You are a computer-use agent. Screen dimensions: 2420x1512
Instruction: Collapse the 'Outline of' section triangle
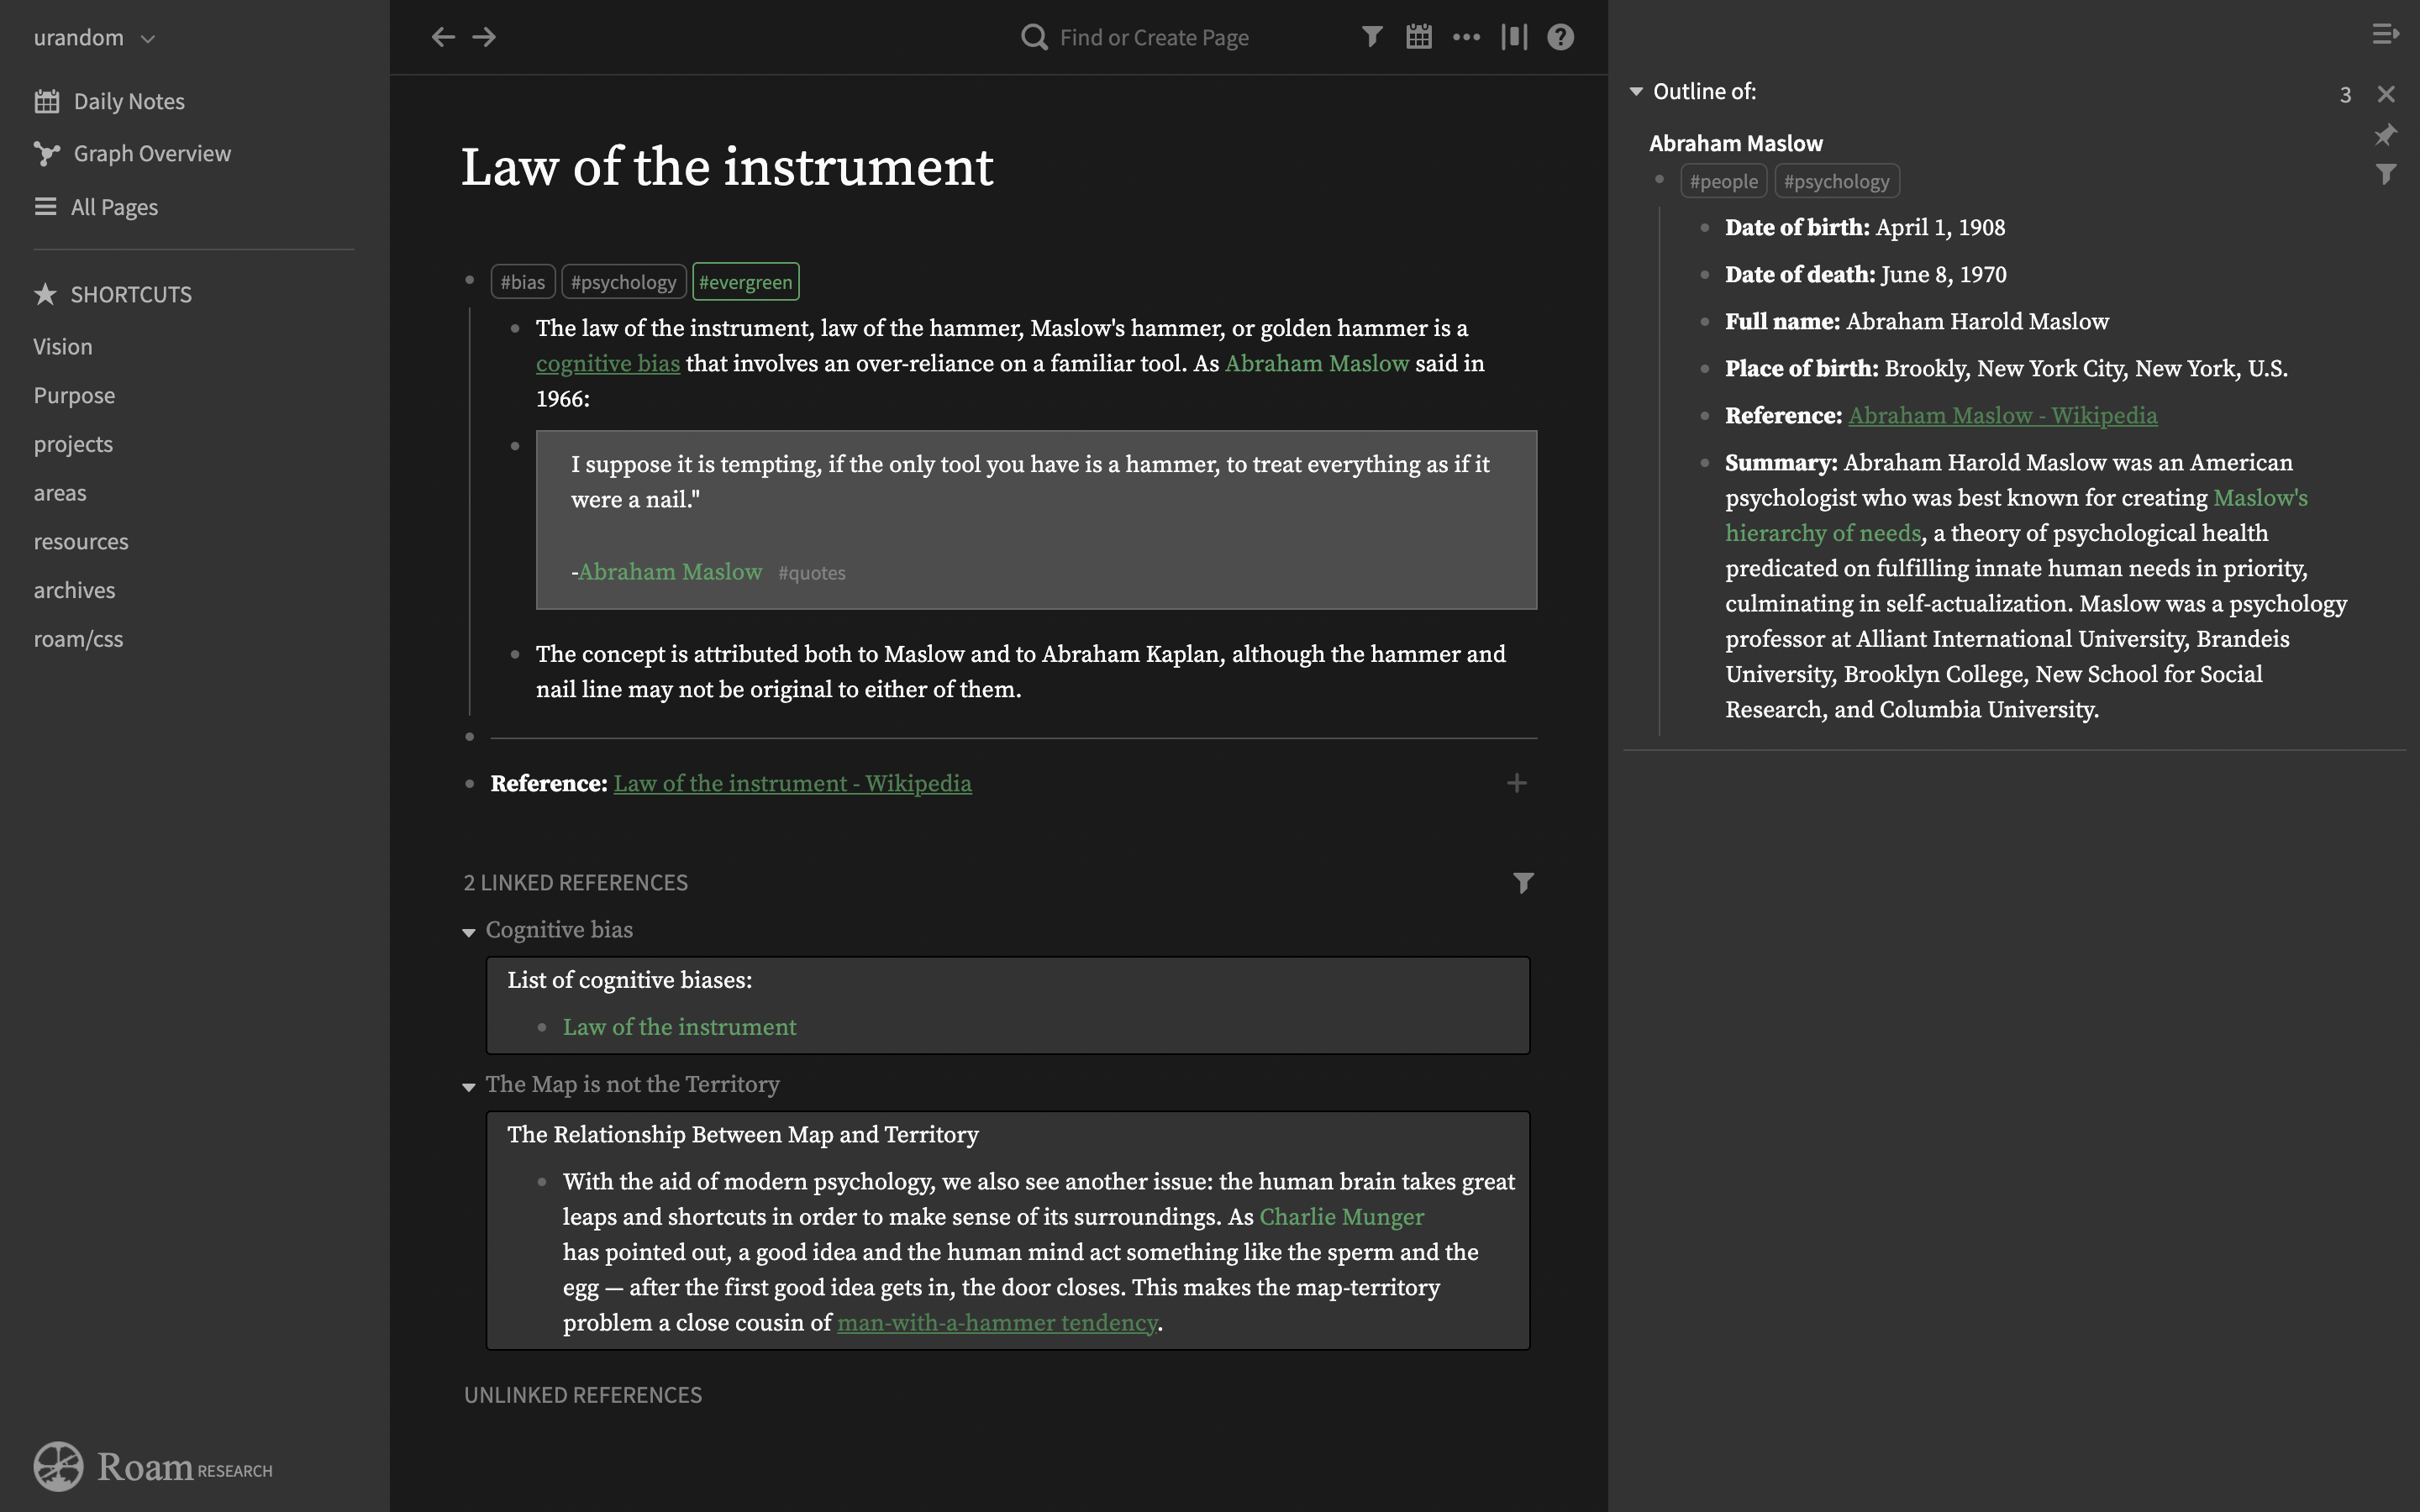[1636, 91]
